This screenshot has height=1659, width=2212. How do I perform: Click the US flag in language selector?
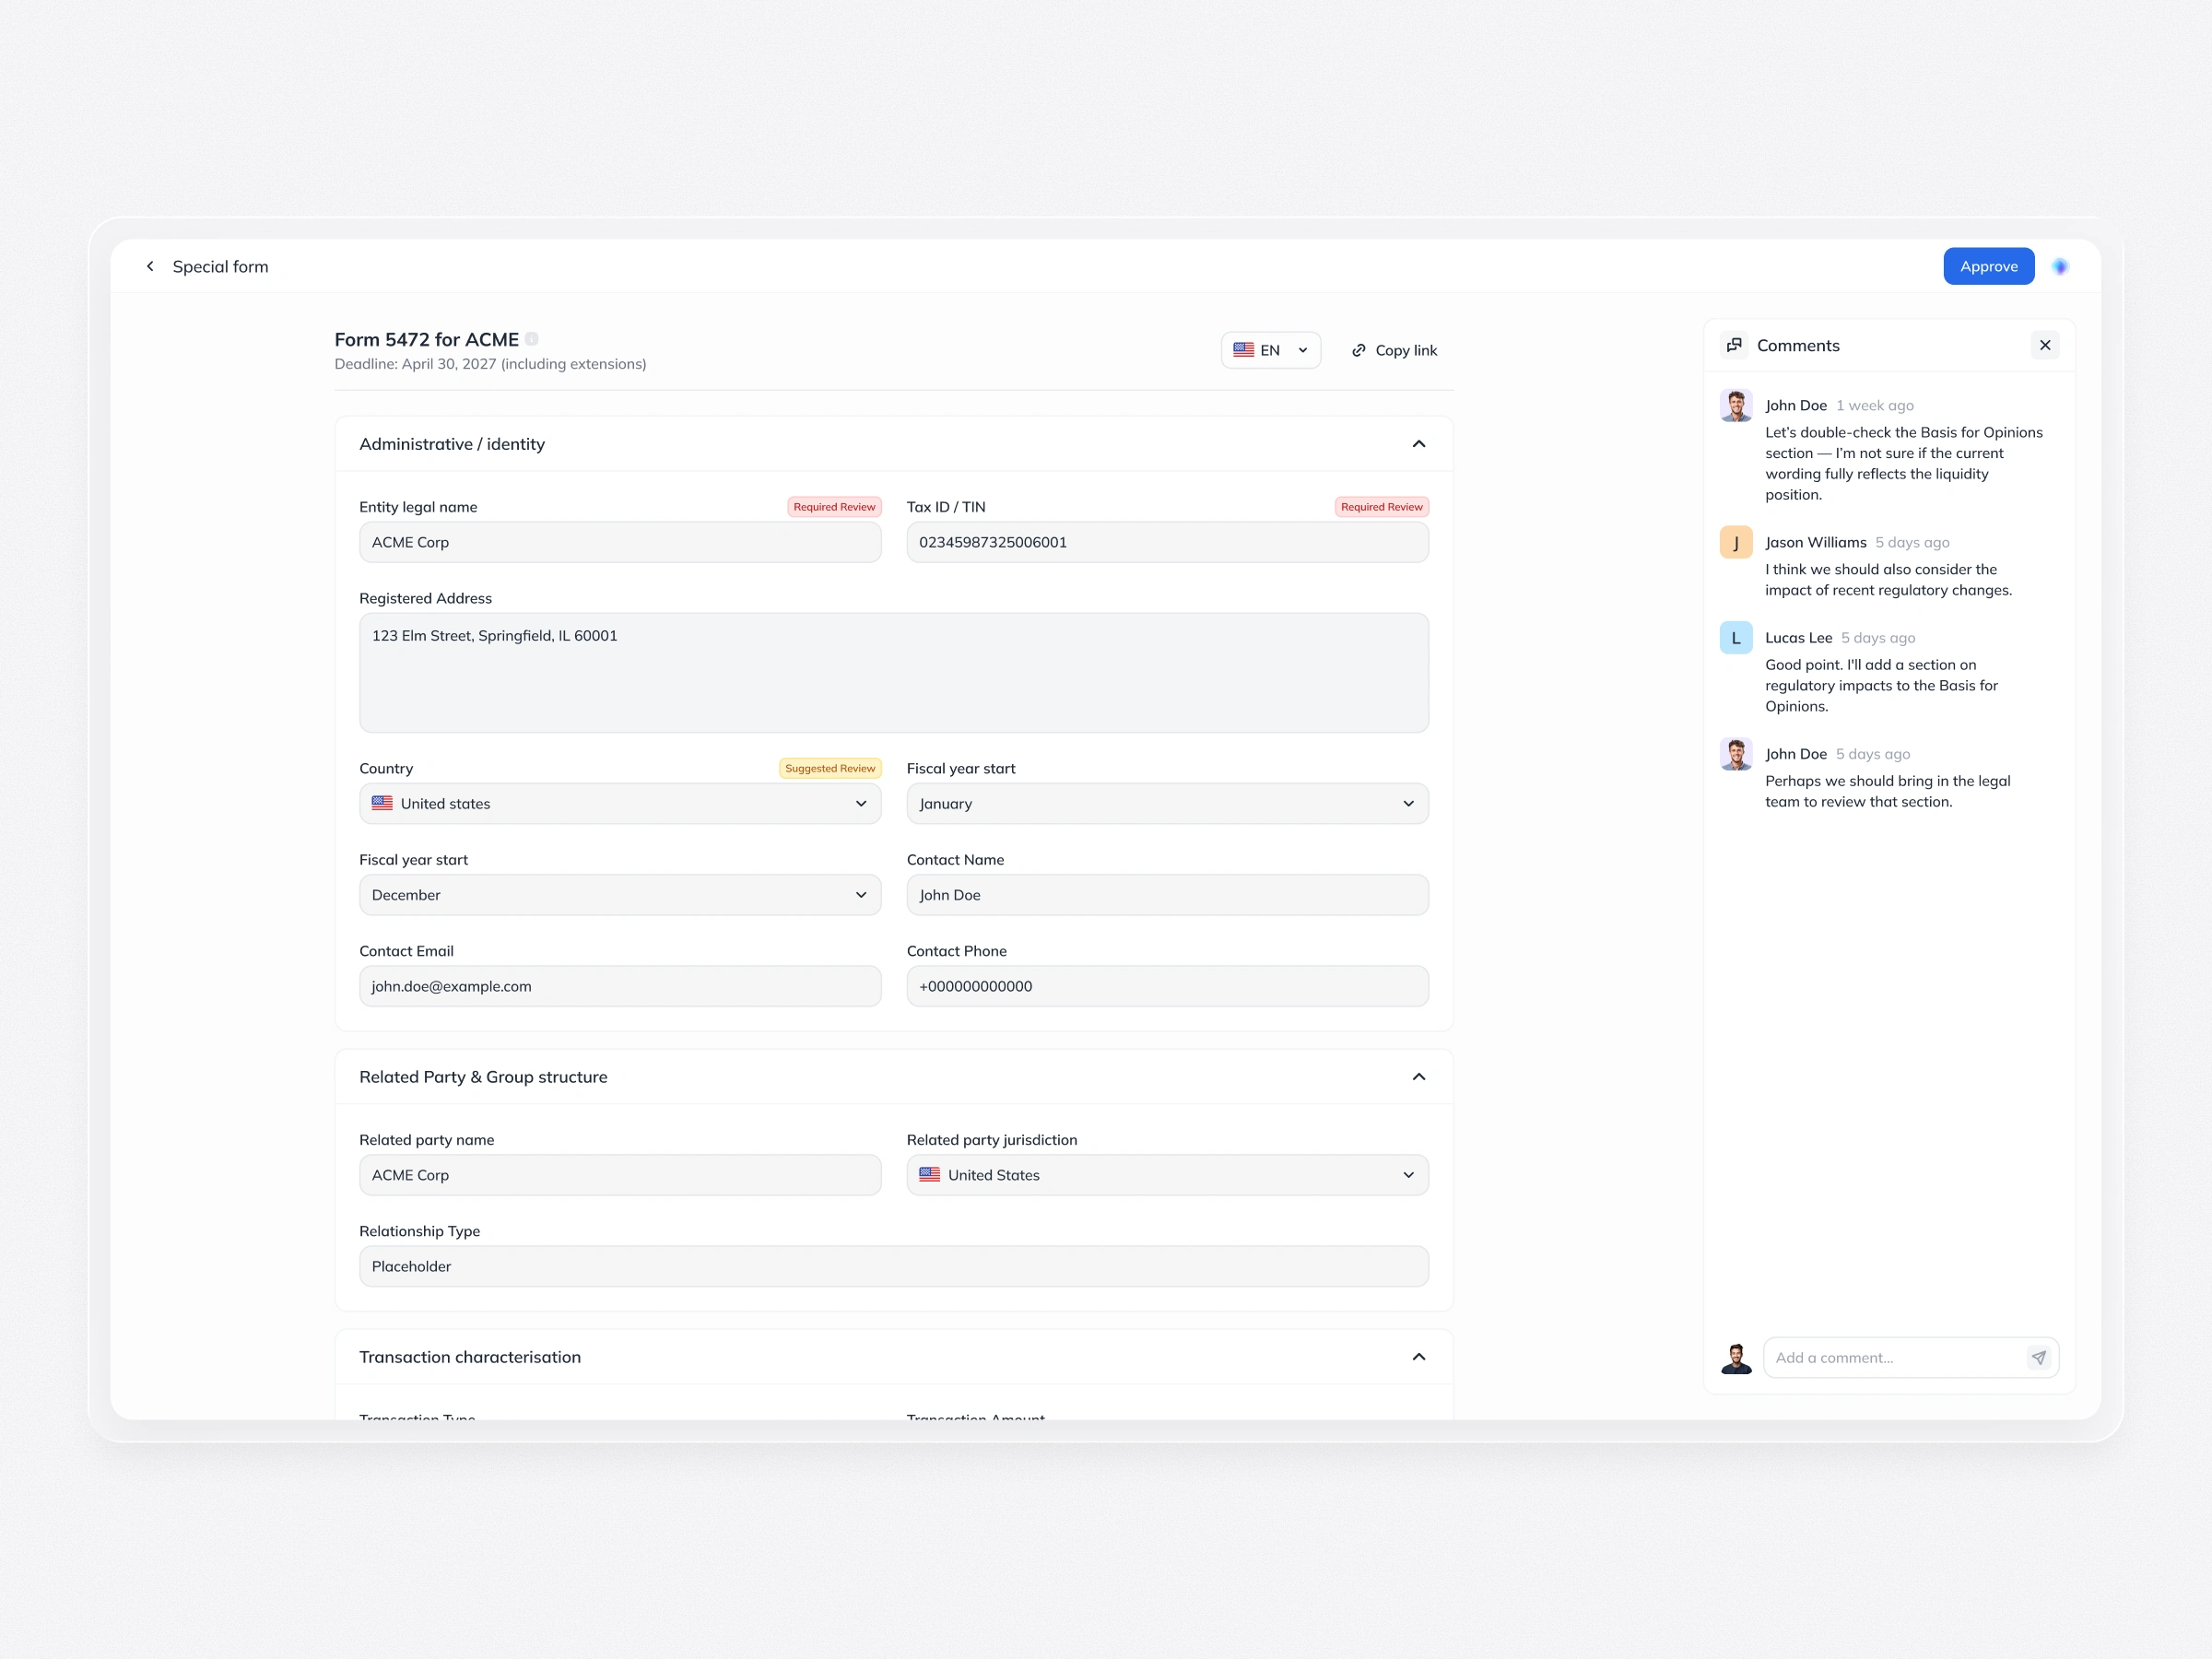(x=1243, y=350)
